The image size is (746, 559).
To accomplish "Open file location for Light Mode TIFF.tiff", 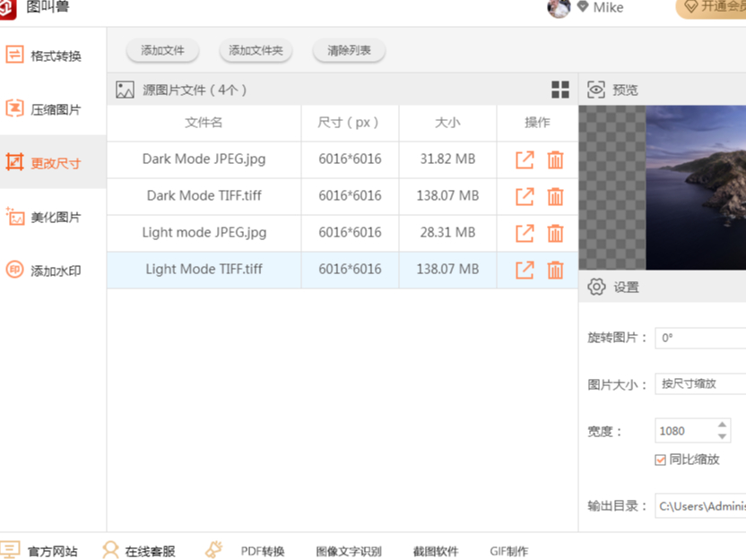I will [x=525, y=270].
